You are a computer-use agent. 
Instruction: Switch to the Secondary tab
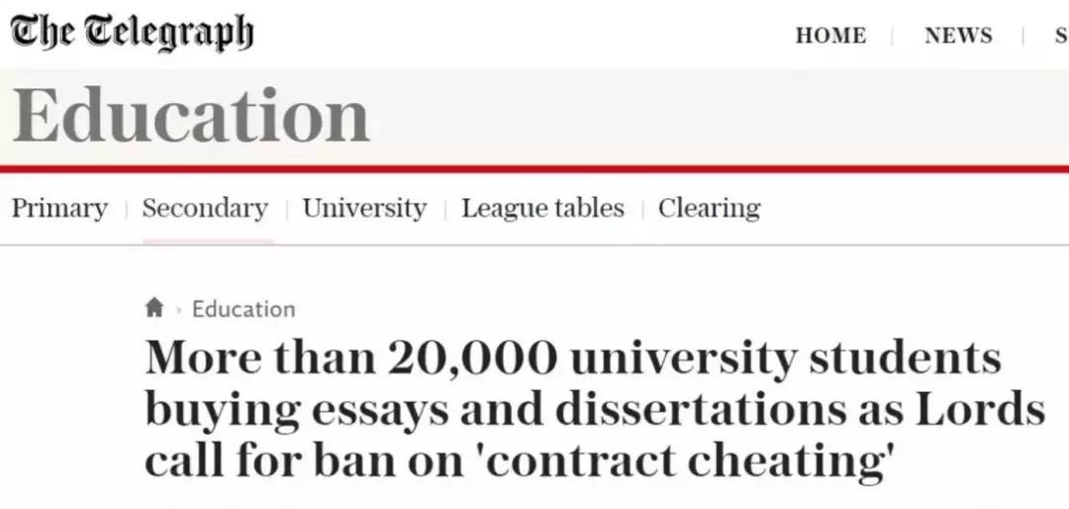[x=205, y=209]
